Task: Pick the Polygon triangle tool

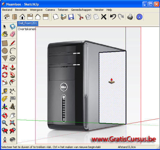Action: [5, 58]
